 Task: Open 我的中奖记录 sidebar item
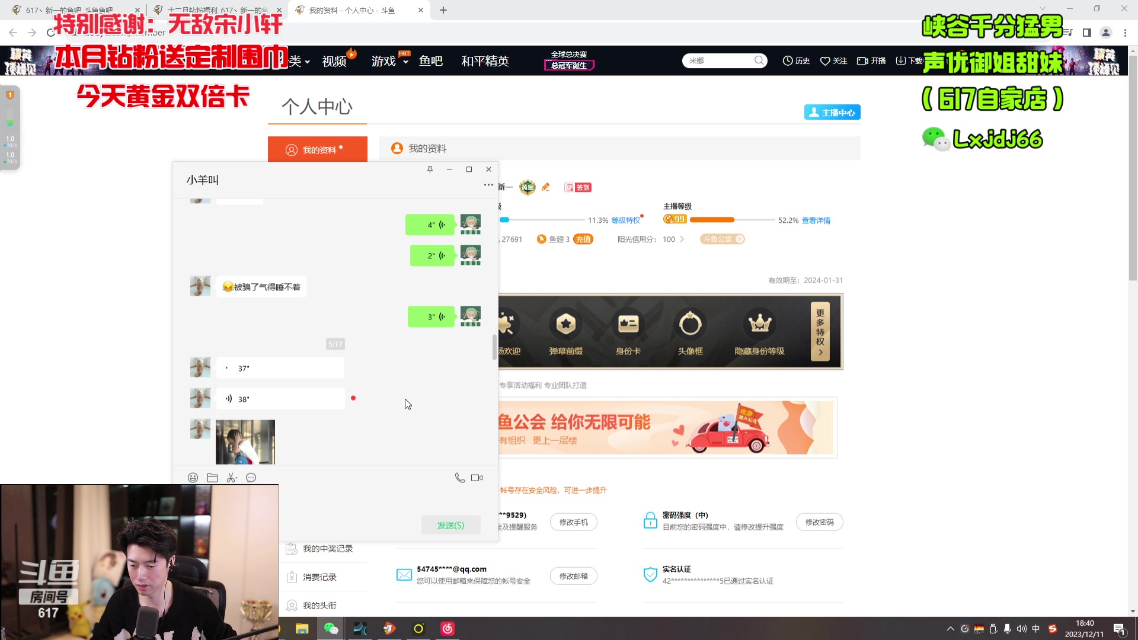pyautogui.click(x=328, y=549)
